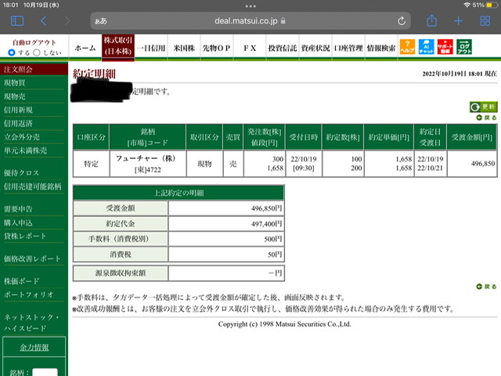Viewport: 501px width, 376px height.
Task: Click the 500円 手数料 value
Action: point(273,239)
